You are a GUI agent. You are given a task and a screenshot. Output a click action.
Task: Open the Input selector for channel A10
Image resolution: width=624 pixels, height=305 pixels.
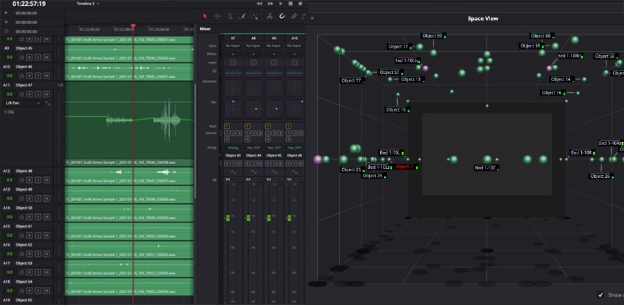click(294, 45)
